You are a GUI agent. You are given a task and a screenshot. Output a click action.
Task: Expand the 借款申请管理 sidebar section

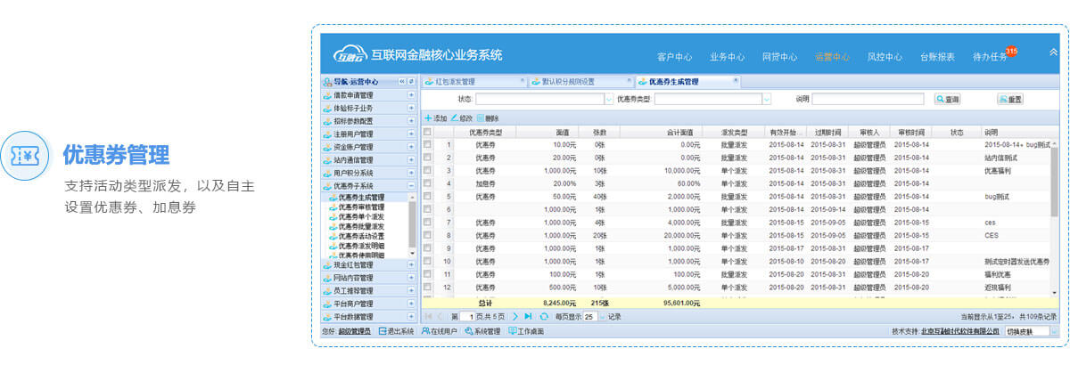coord(411,95)
